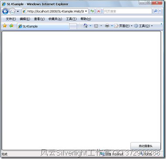Click the Print icon
Screen dimensions: 166x159
click(x=107, y=26)
